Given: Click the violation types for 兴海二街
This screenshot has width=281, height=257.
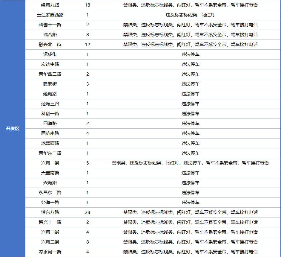Looking at the screenshot, I should coord(190,242).
